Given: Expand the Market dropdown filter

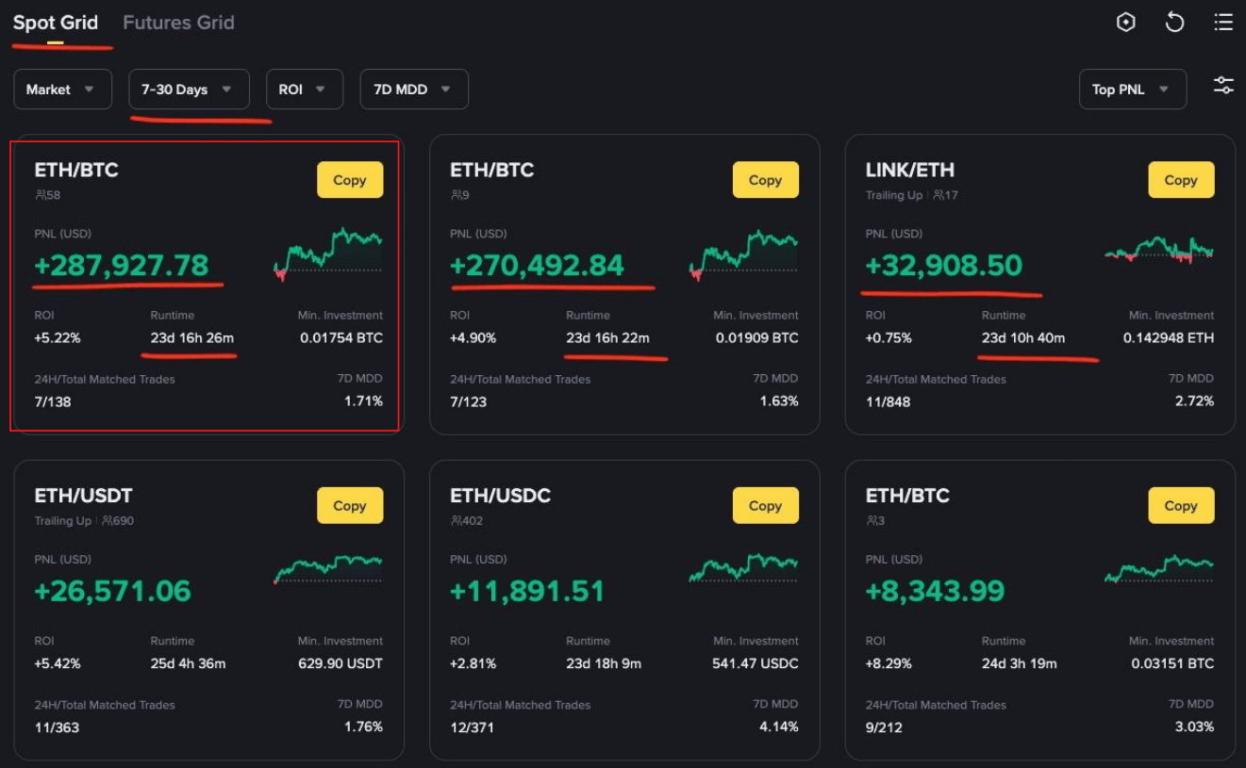Looking at the screenshot, I should tap(62, 90).
